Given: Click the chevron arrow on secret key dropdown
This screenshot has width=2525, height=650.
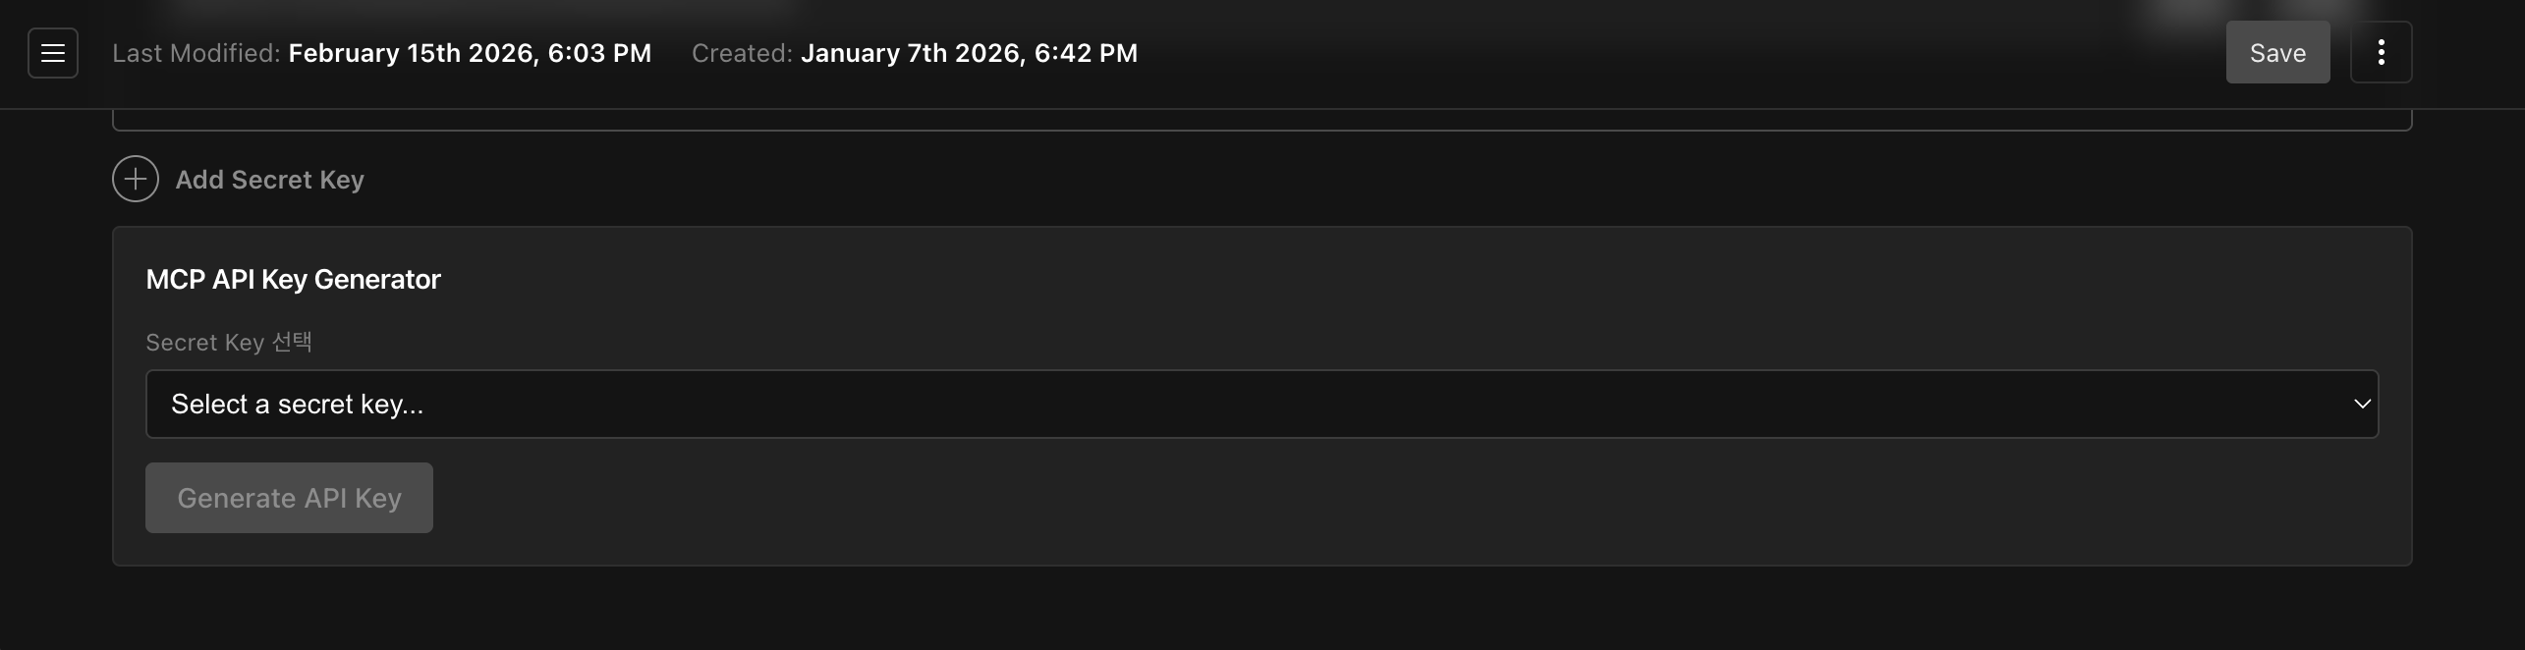Looking at the screenshot, I should [x=2362, y=404].
